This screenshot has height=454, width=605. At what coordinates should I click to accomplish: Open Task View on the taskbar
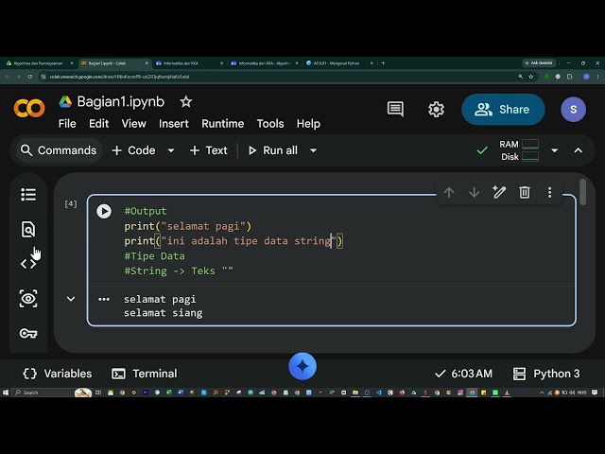[98, 393]
